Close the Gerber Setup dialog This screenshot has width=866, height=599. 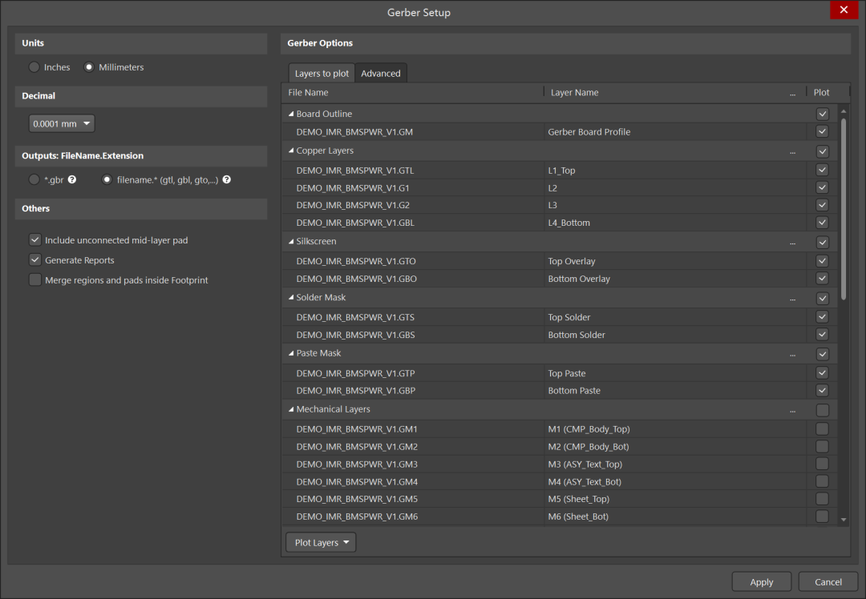click(844, 10)
